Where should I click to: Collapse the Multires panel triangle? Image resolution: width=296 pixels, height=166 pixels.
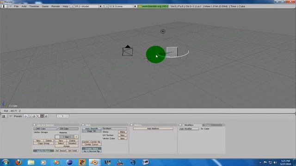[x=131, y=125]
